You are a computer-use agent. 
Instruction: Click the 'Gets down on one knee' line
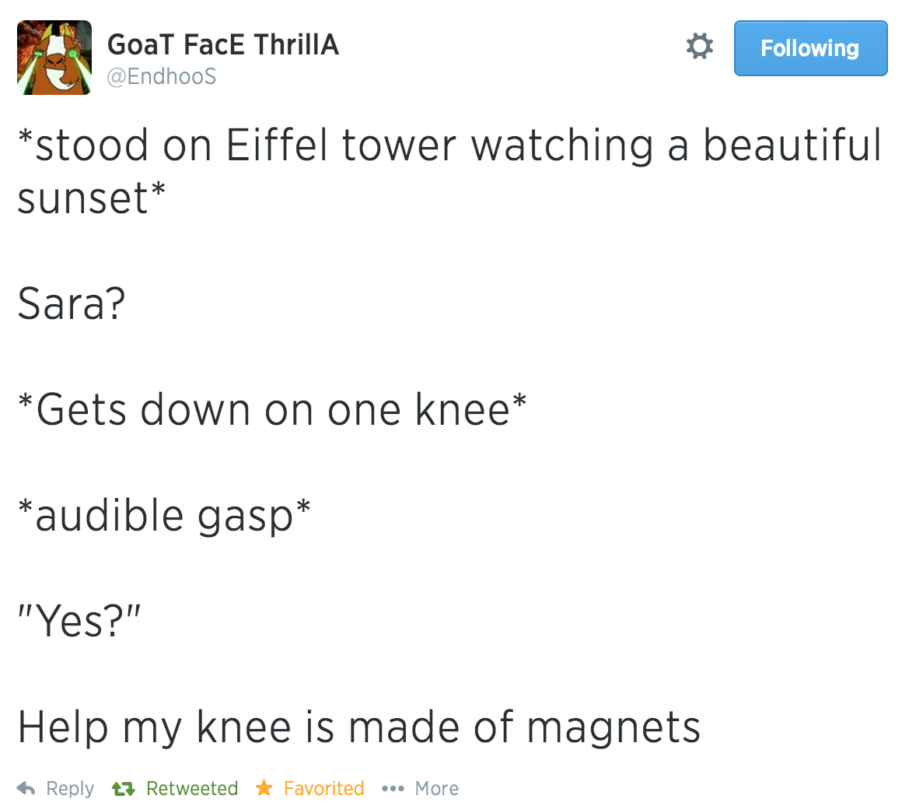[272, 409]
